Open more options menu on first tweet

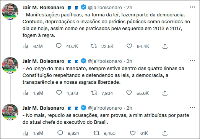tap(192, 7)
